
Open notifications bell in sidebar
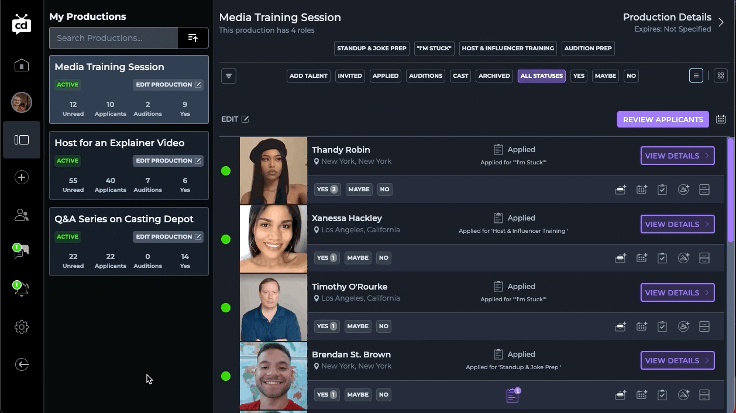21,288
